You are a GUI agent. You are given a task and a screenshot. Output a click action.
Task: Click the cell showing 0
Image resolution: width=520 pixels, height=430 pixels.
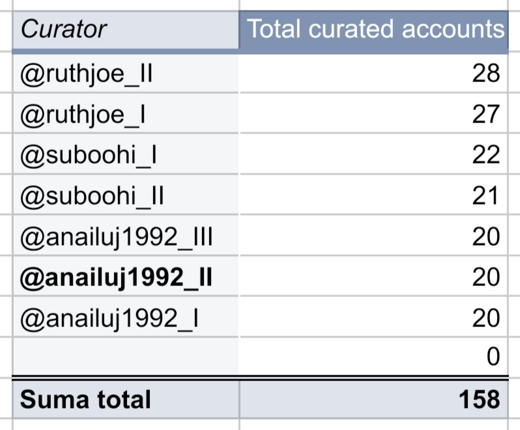pos(374,357)
